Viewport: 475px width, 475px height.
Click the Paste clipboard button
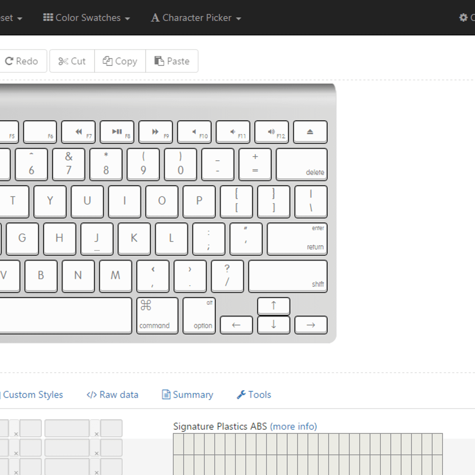click(x=172, y=61)
